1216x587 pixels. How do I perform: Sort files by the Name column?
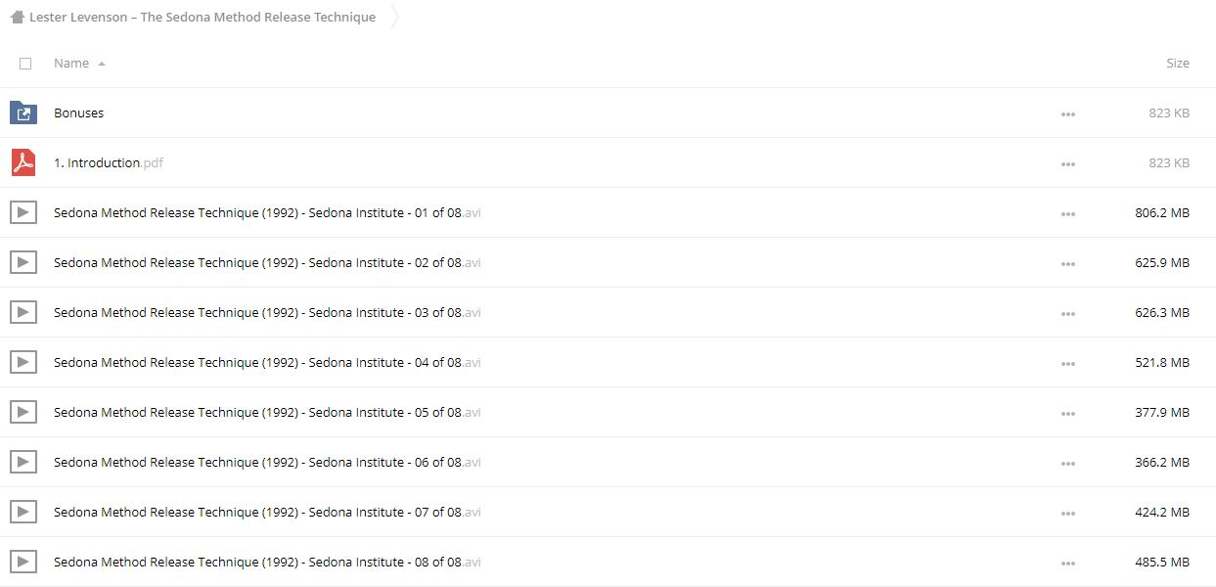click(71, 63)
